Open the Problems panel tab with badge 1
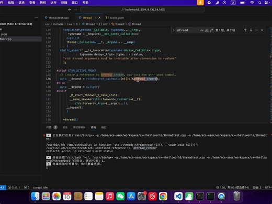This screenshot has width=272, height=204. [x=52, y=127]
